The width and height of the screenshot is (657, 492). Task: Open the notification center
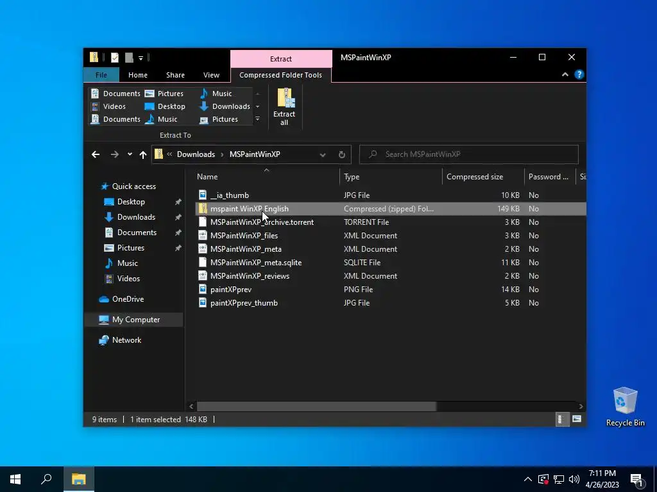click(x=637, y=479)
